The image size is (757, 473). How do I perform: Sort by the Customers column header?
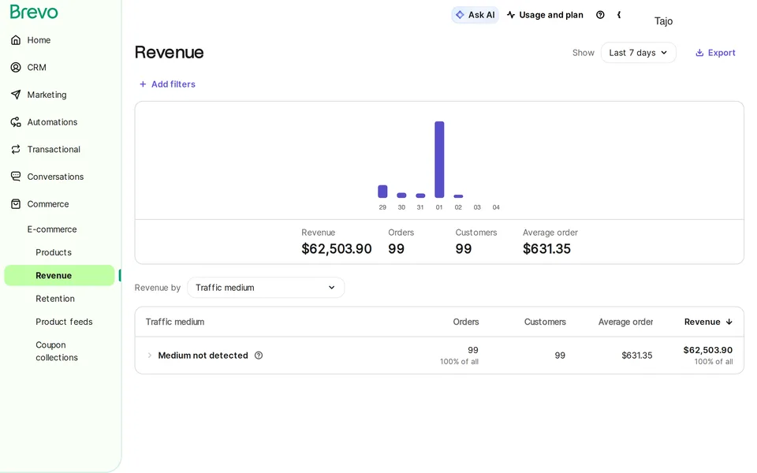click(x=545, y=322)
